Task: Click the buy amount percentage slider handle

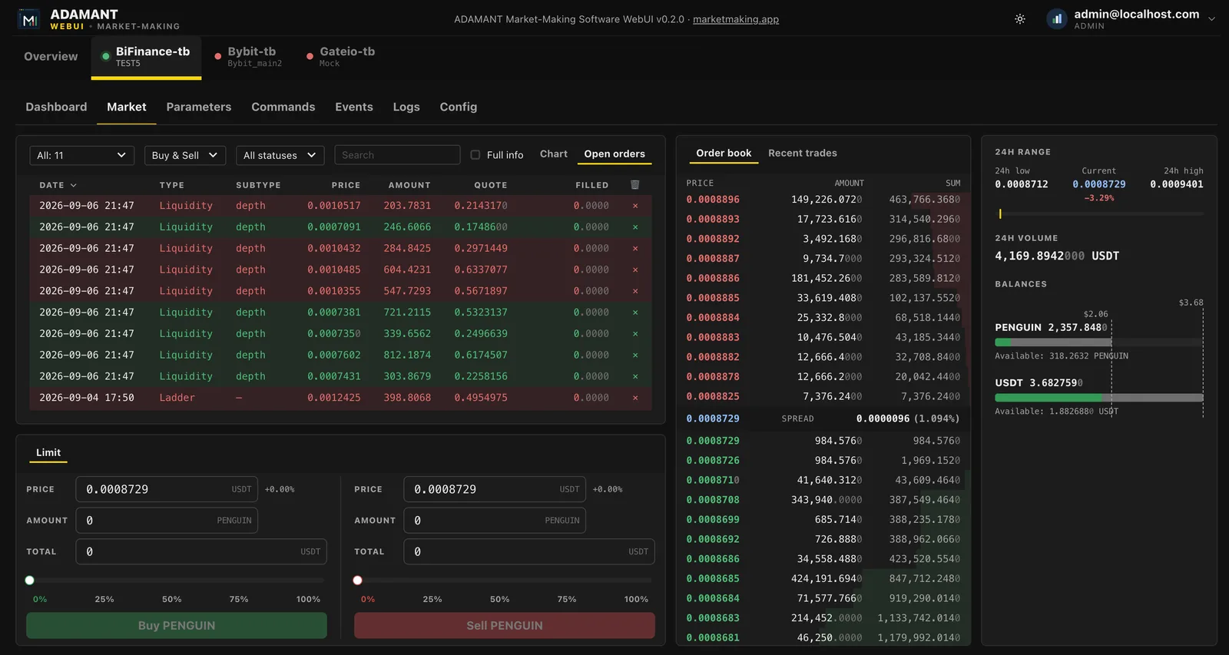Action: [x=29, y=581]
